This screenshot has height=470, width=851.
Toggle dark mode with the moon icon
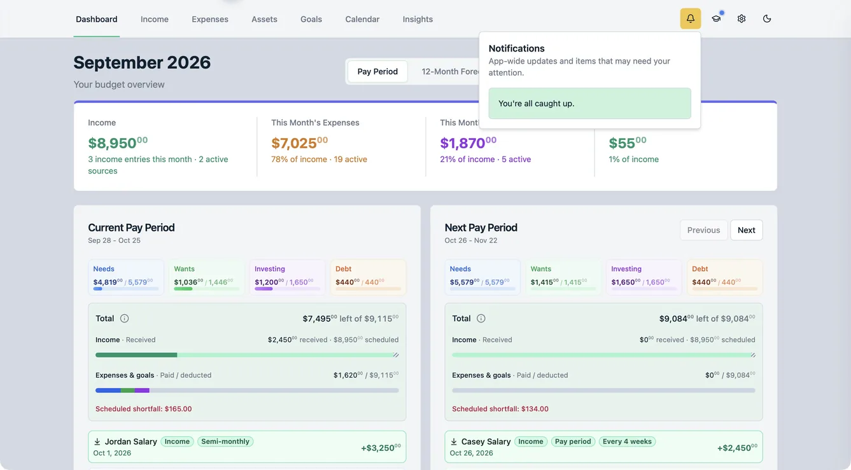[767, 18]
